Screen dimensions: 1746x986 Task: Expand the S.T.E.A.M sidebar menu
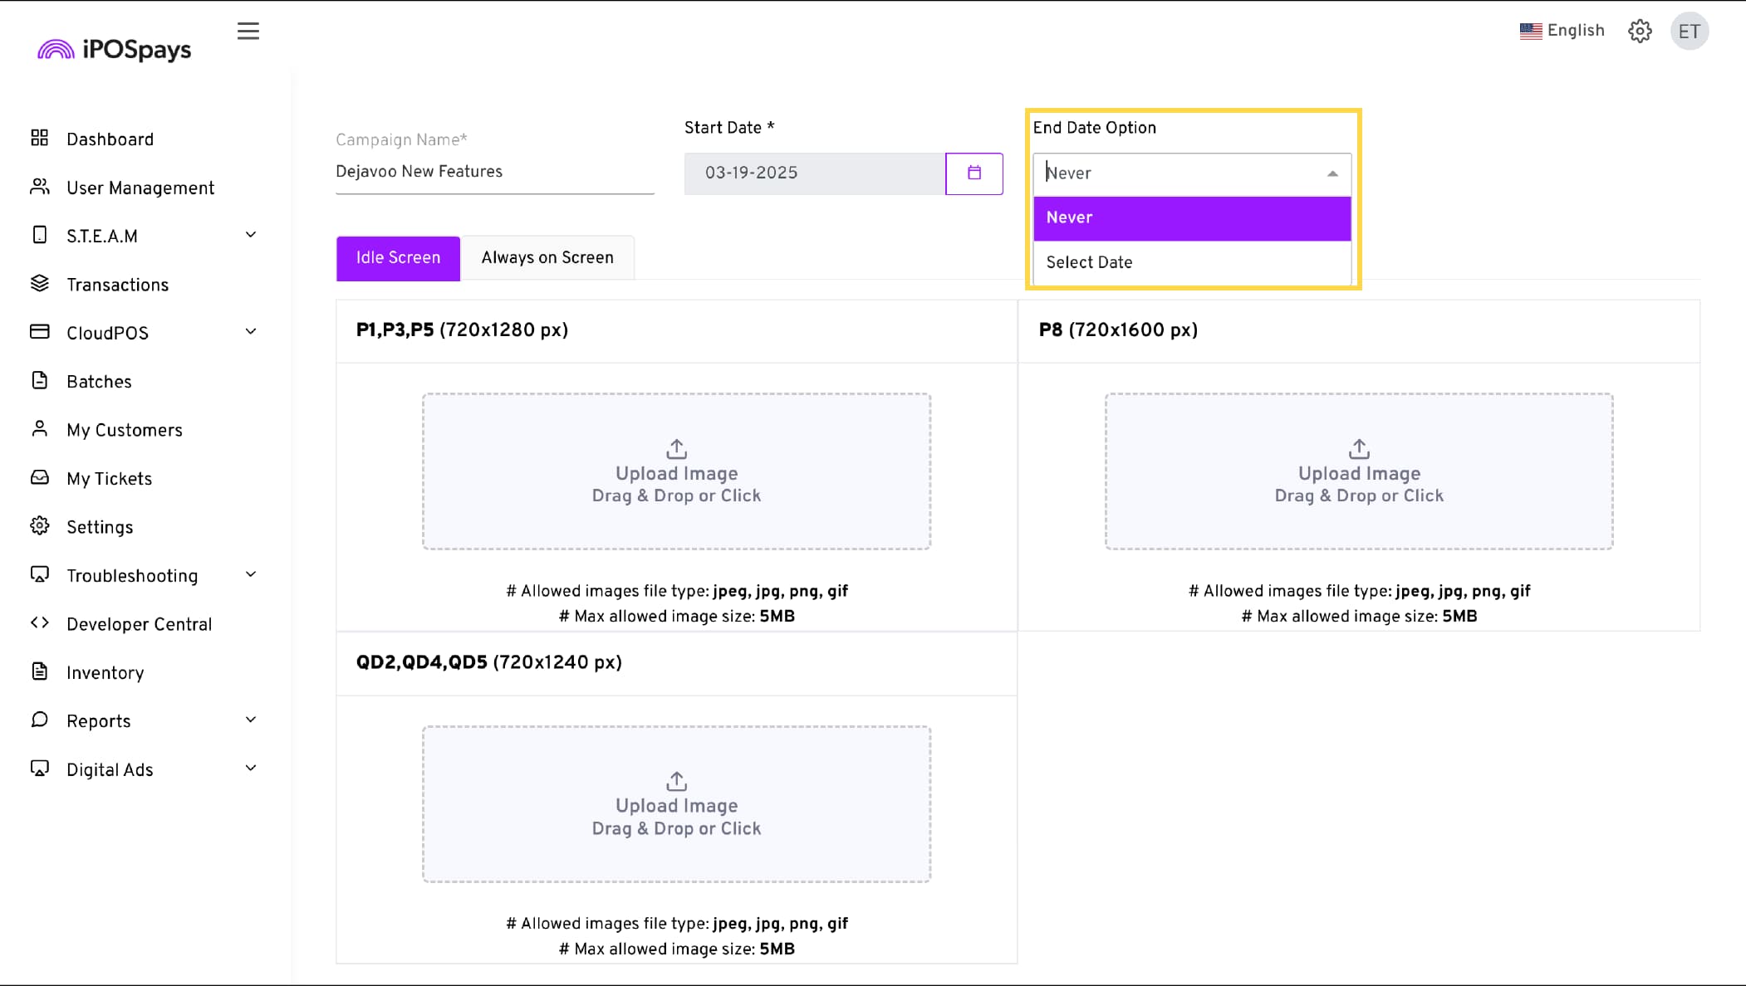point(251,235)
